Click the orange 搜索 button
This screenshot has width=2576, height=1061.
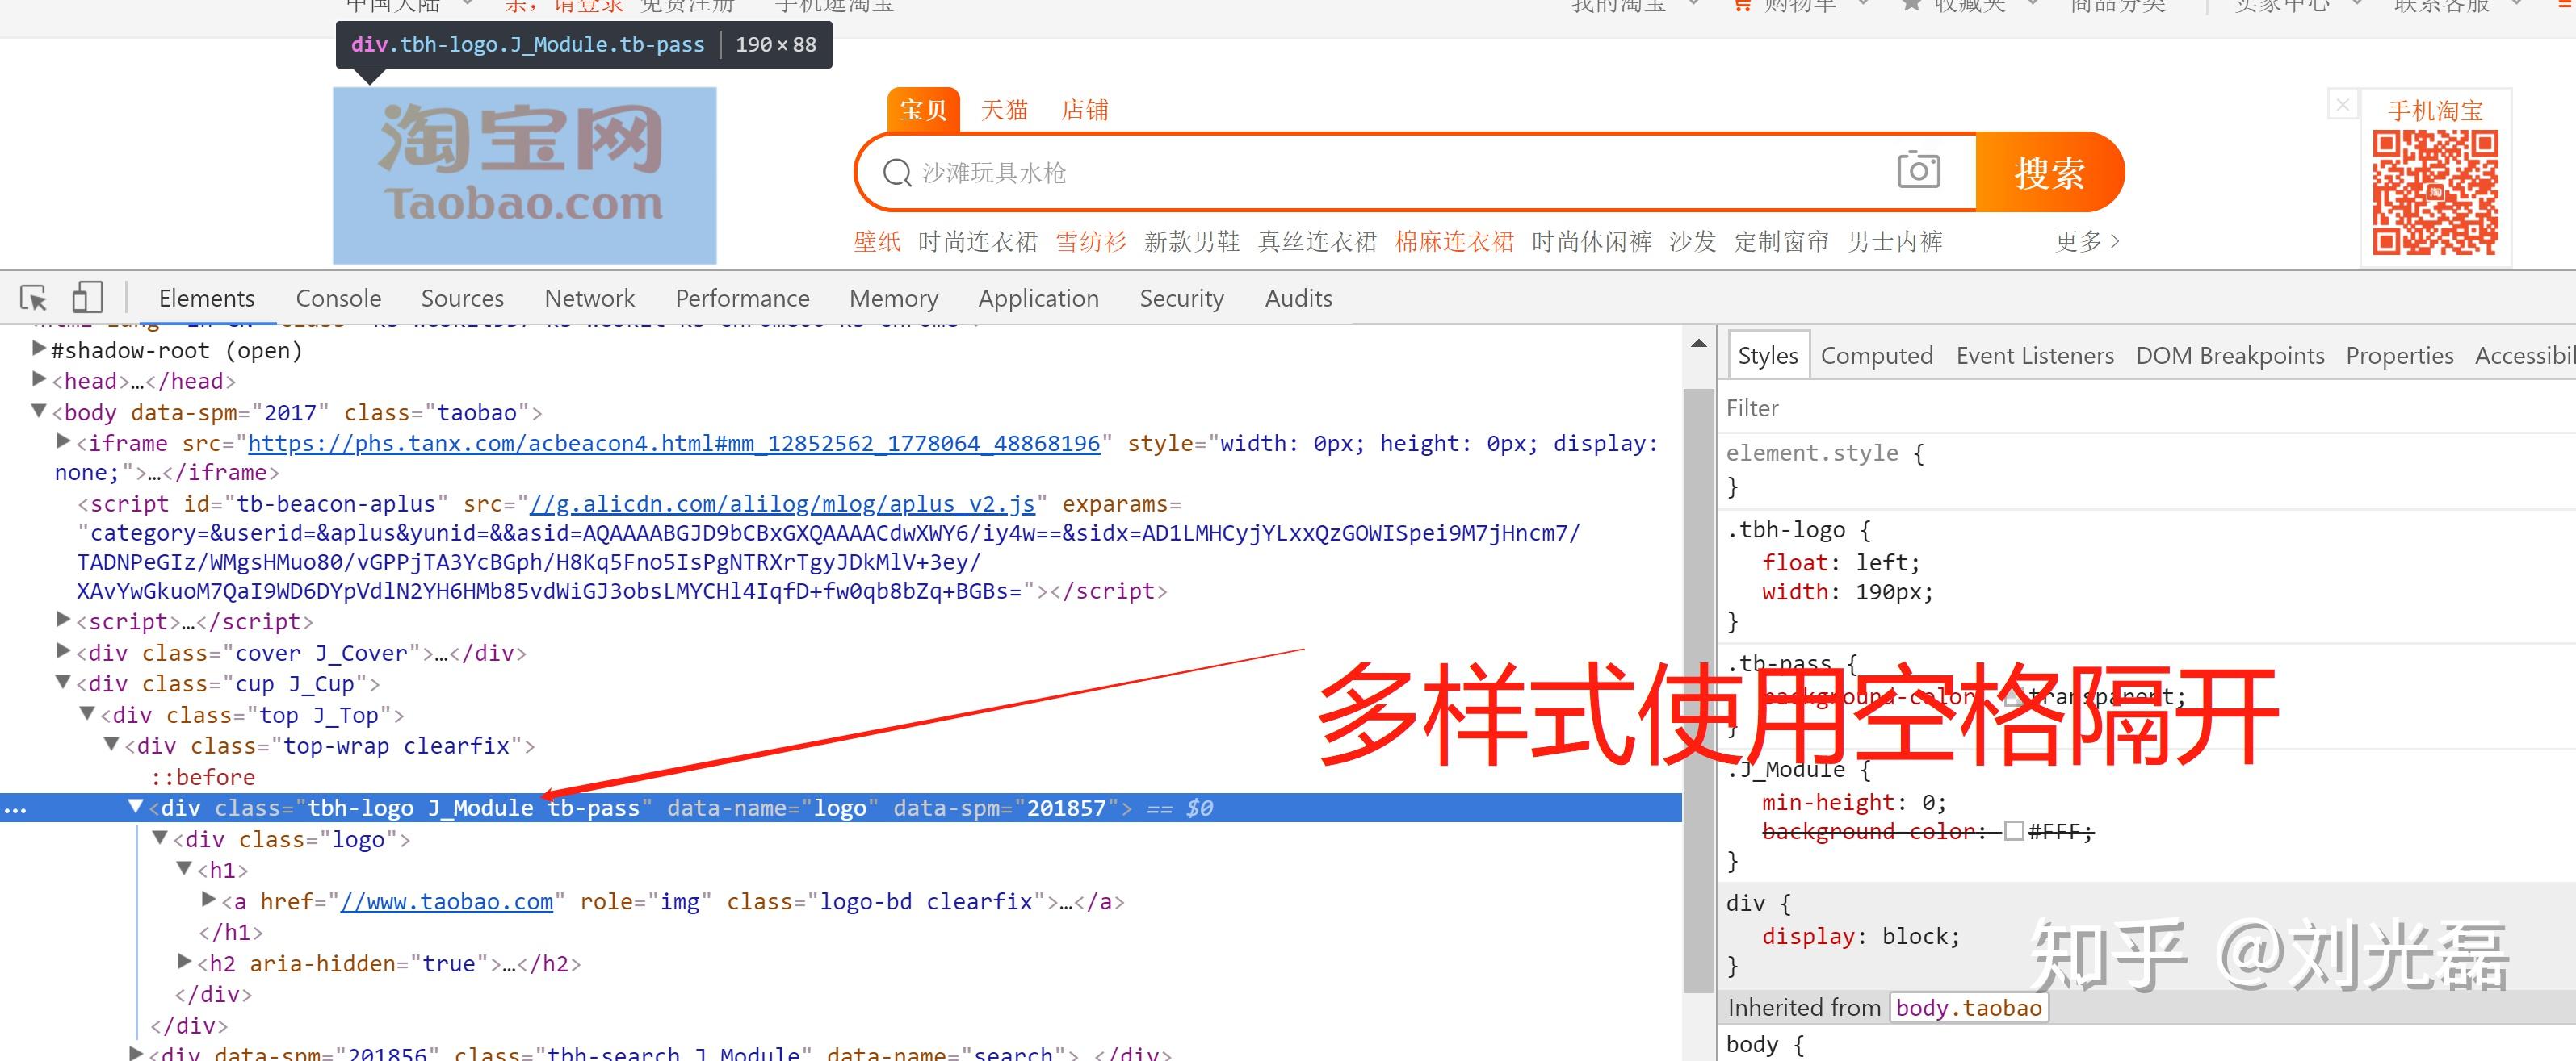coord(2050,173)
